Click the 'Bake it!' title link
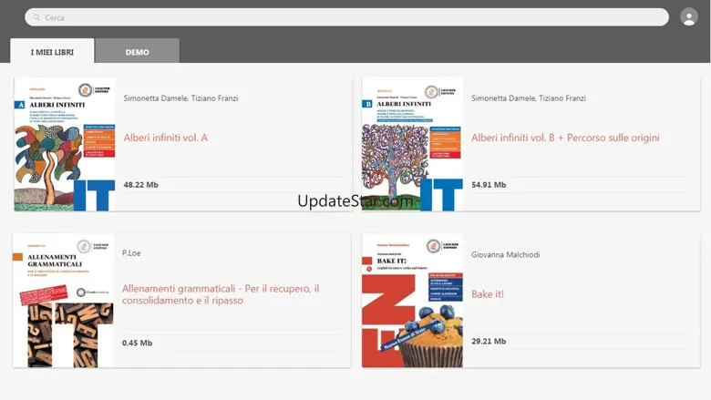711x400 pixels. tap(488, 294)
